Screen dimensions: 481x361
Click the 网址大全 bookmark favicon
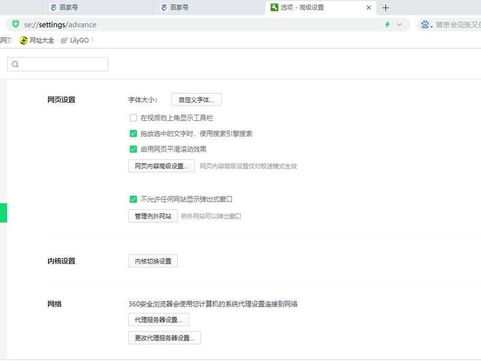pos(23,40)
